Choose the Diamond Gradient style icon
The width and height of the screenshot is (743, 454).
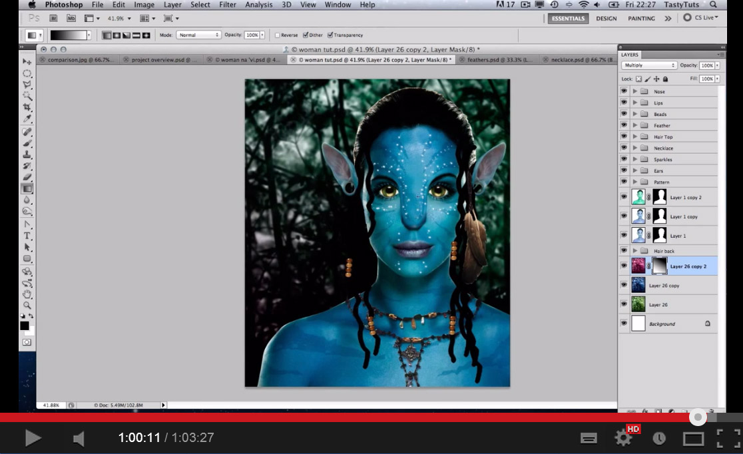click(x=146, y=35)
